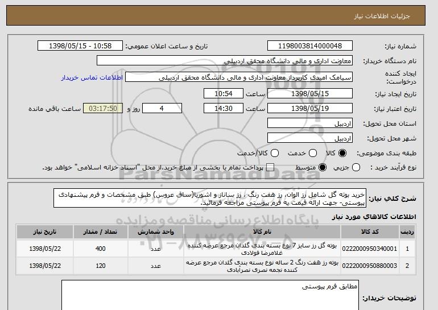Click the request number field 1198003814000048
Viewport: 438px width, 310px height.
tap(310, 46)
